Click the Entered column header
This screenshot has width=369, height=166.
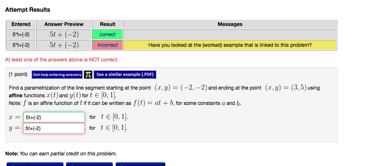coord(21,24)
